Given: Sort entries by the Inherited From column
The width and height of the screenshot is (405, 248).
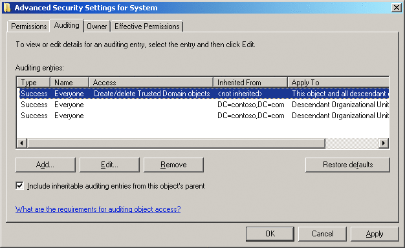Looking at the screenshot, I should [x=250, y=83].
